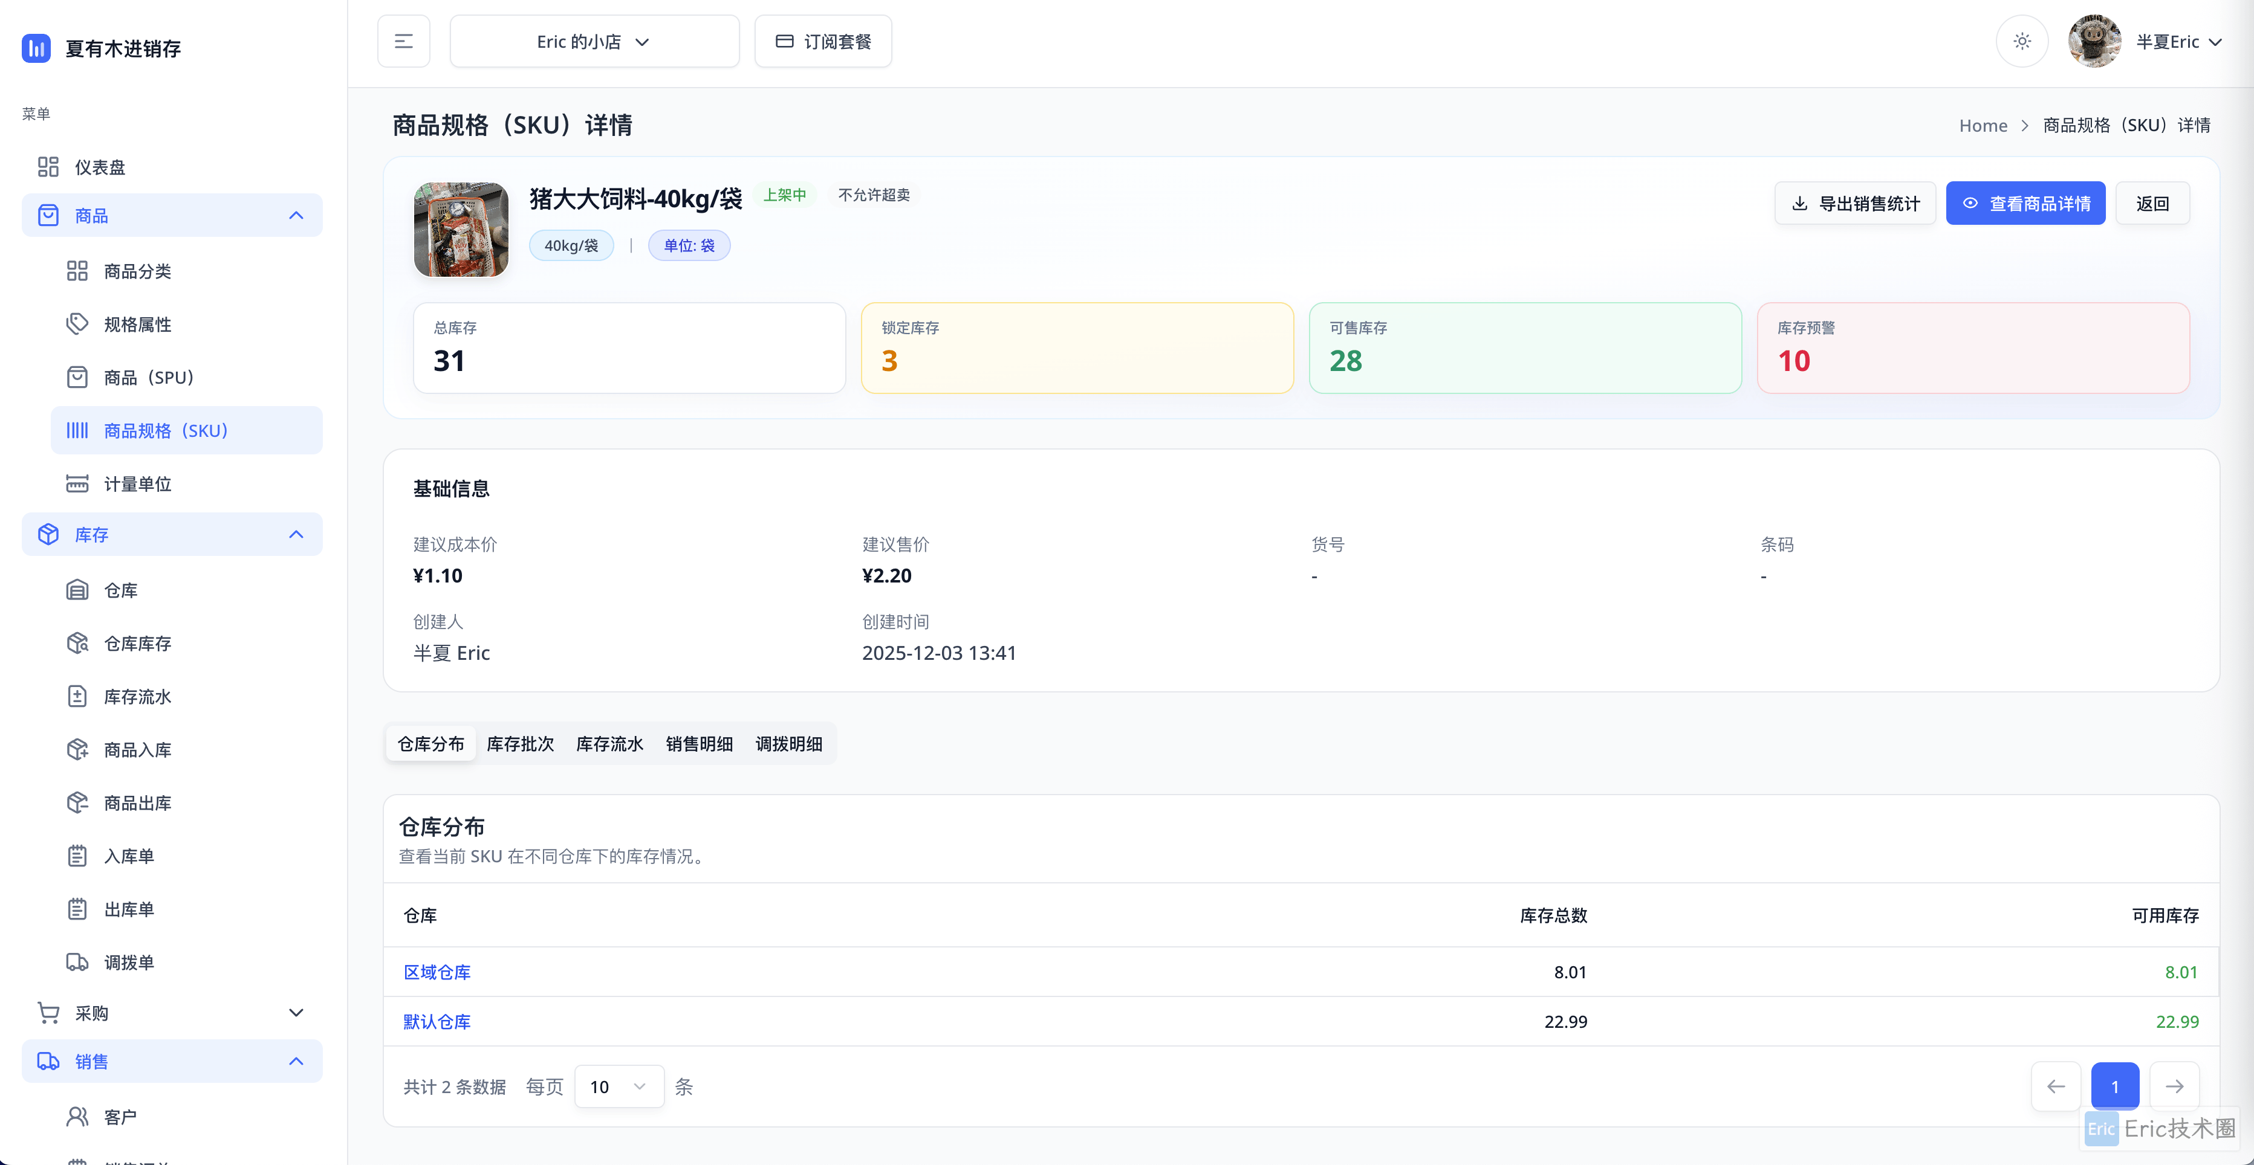
Task: Open the per-page size selector showing 10
Action: (618, 1086)
